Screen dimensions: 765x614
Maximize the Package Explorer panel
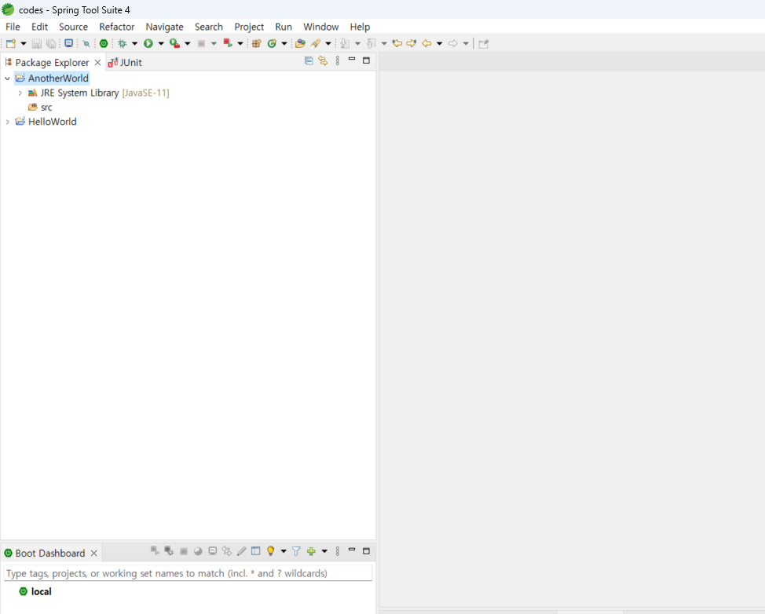(367, 60)
